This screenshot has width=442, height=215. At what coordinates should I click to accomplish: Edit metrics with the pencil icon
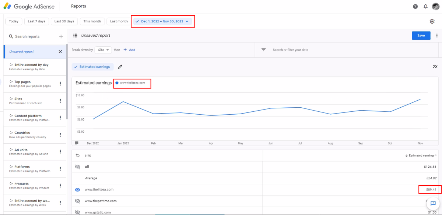pos(120,67)
